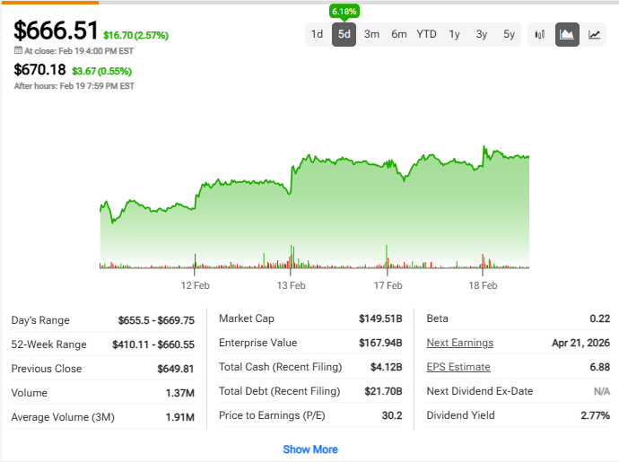Click the 52-Week Range value $410.11 - $660.55

click(153, 344)
